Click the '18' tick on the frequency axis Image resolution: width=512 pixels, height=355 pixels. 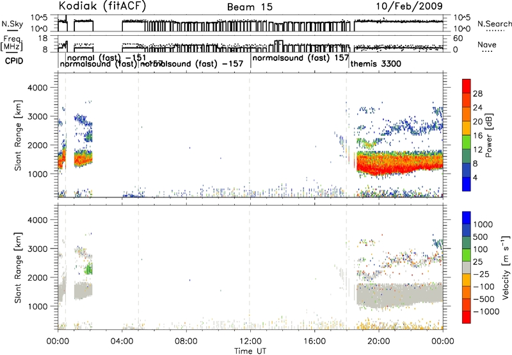point(43,38)
